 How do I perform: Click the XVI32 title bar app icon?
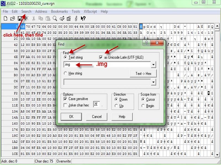pyautogui.click(x=3, y=3)
